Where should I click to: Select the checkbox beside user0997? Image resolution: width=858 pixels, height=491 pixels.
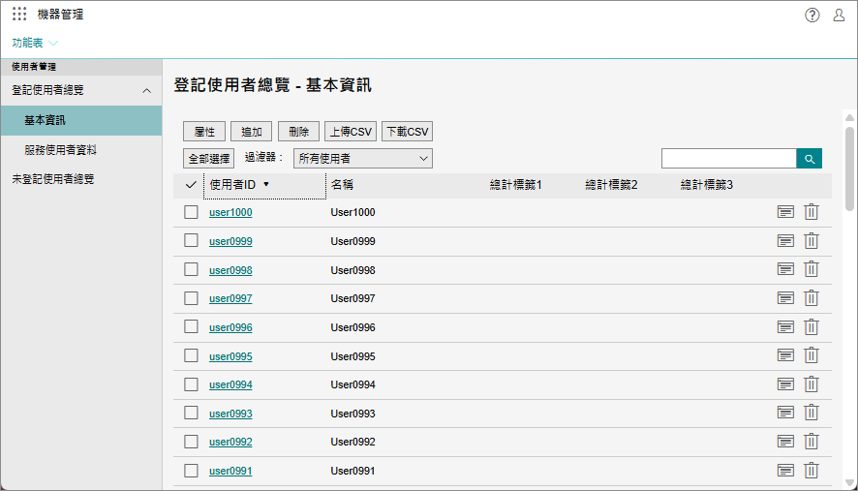[x=191, y=298]
